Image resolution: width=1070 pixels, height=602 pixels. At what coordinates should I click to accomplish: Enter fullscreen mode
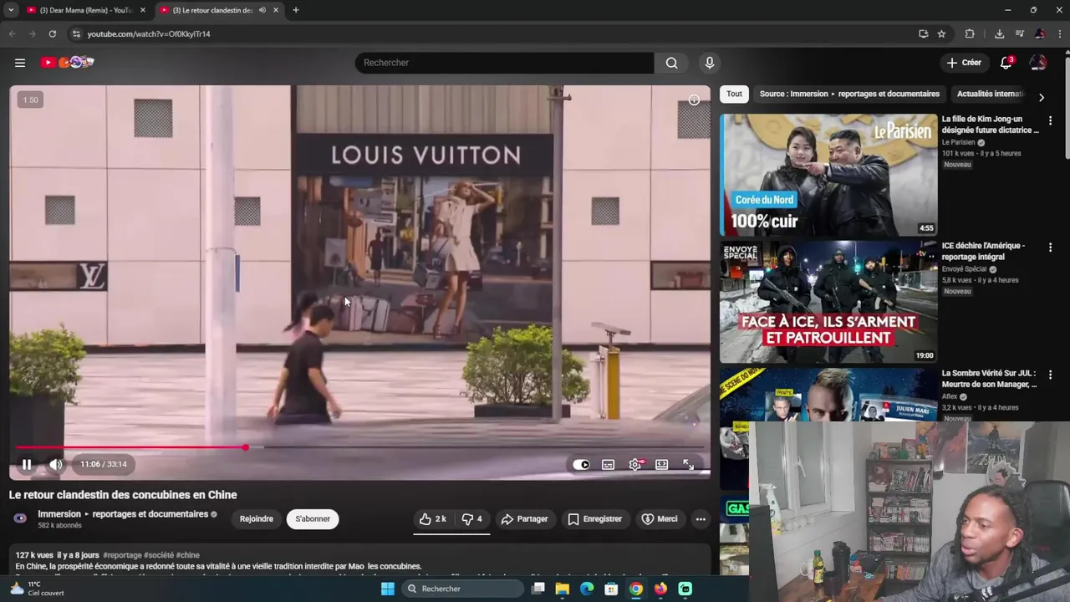point(688,465)
